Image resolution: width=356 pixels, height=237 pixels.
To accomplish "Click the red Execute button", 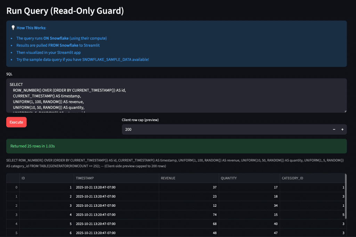I will click(x=16, y=122).
